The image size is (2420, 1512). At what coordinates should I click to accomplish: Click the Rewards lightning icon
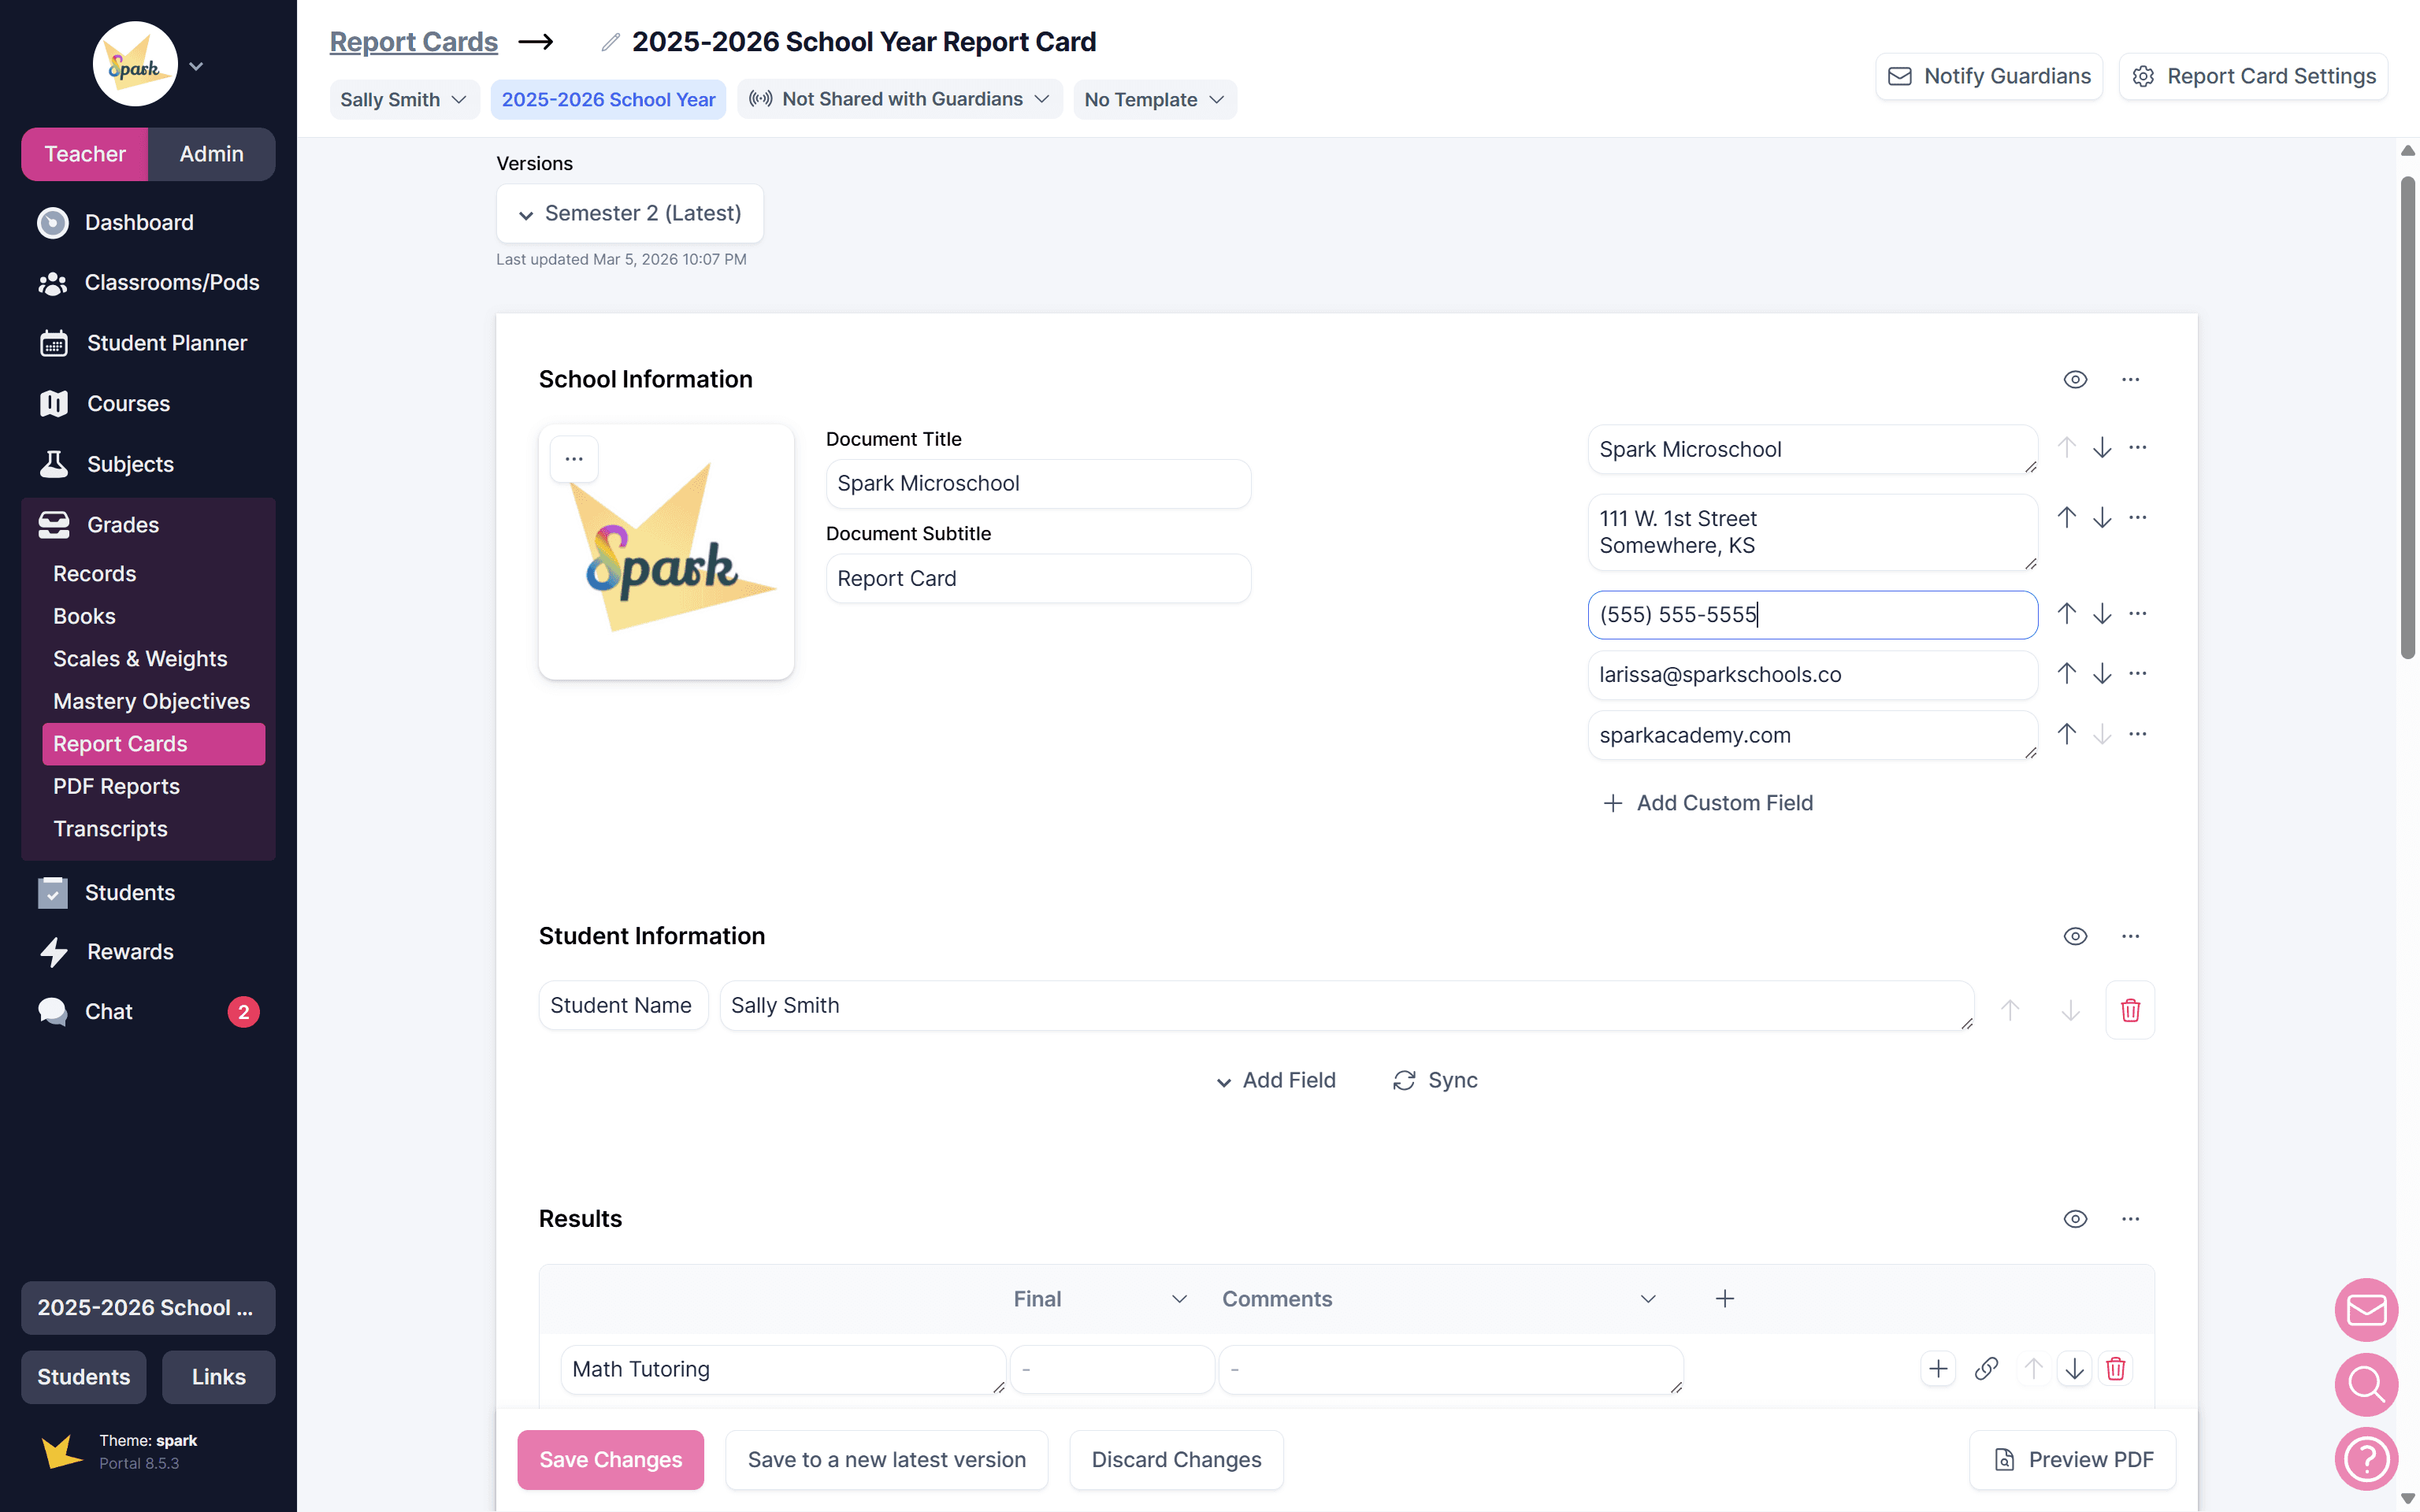[x=53, y=951]
